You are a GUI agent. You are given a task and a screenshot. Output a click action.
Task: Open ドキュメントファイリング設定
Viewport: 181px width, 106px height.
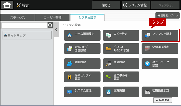(121, 48)
